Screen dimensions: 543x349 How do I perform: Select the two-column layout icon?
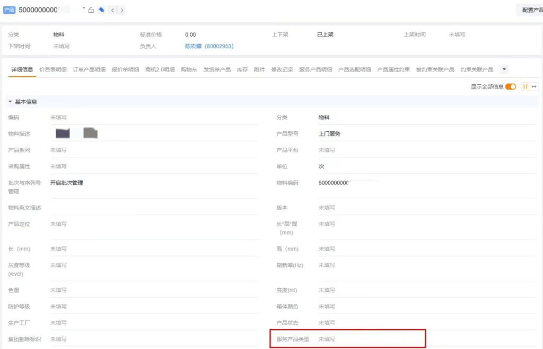[x=526, y=87]
